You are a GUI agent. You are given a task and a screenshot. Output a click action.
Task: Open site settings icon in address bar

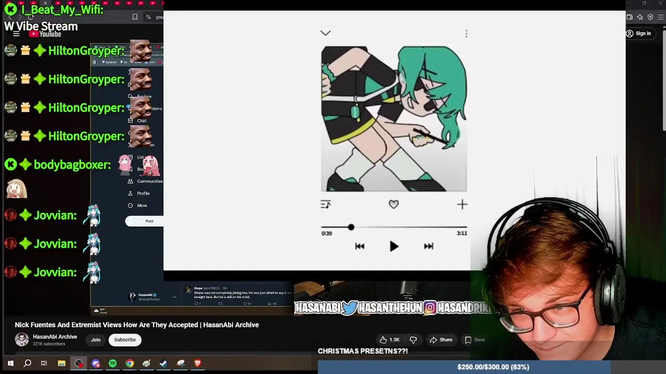[148, 17]
